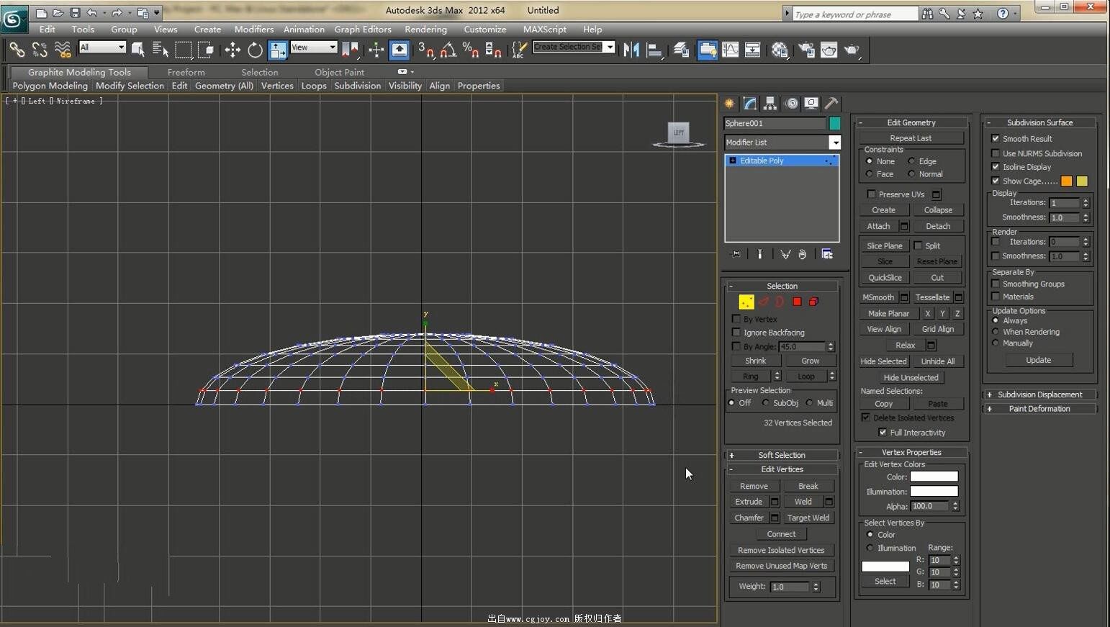Click the Collapse button
This screenshot has height=627, width=1110.
[x=938, y=210]
